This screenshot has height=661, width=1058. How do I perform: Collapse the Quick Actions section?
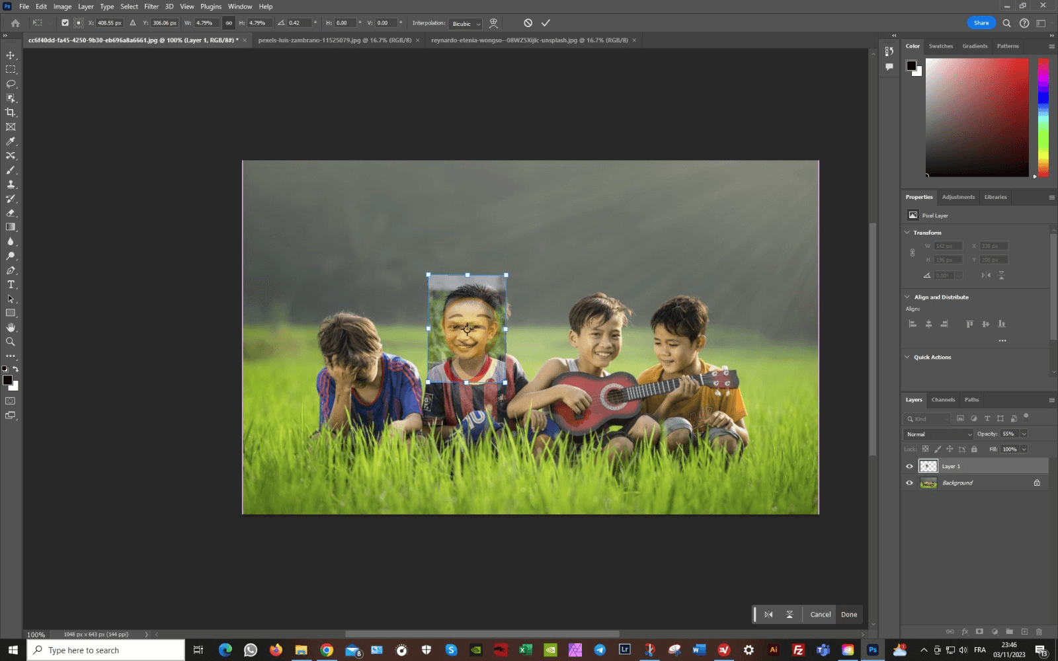907,358
